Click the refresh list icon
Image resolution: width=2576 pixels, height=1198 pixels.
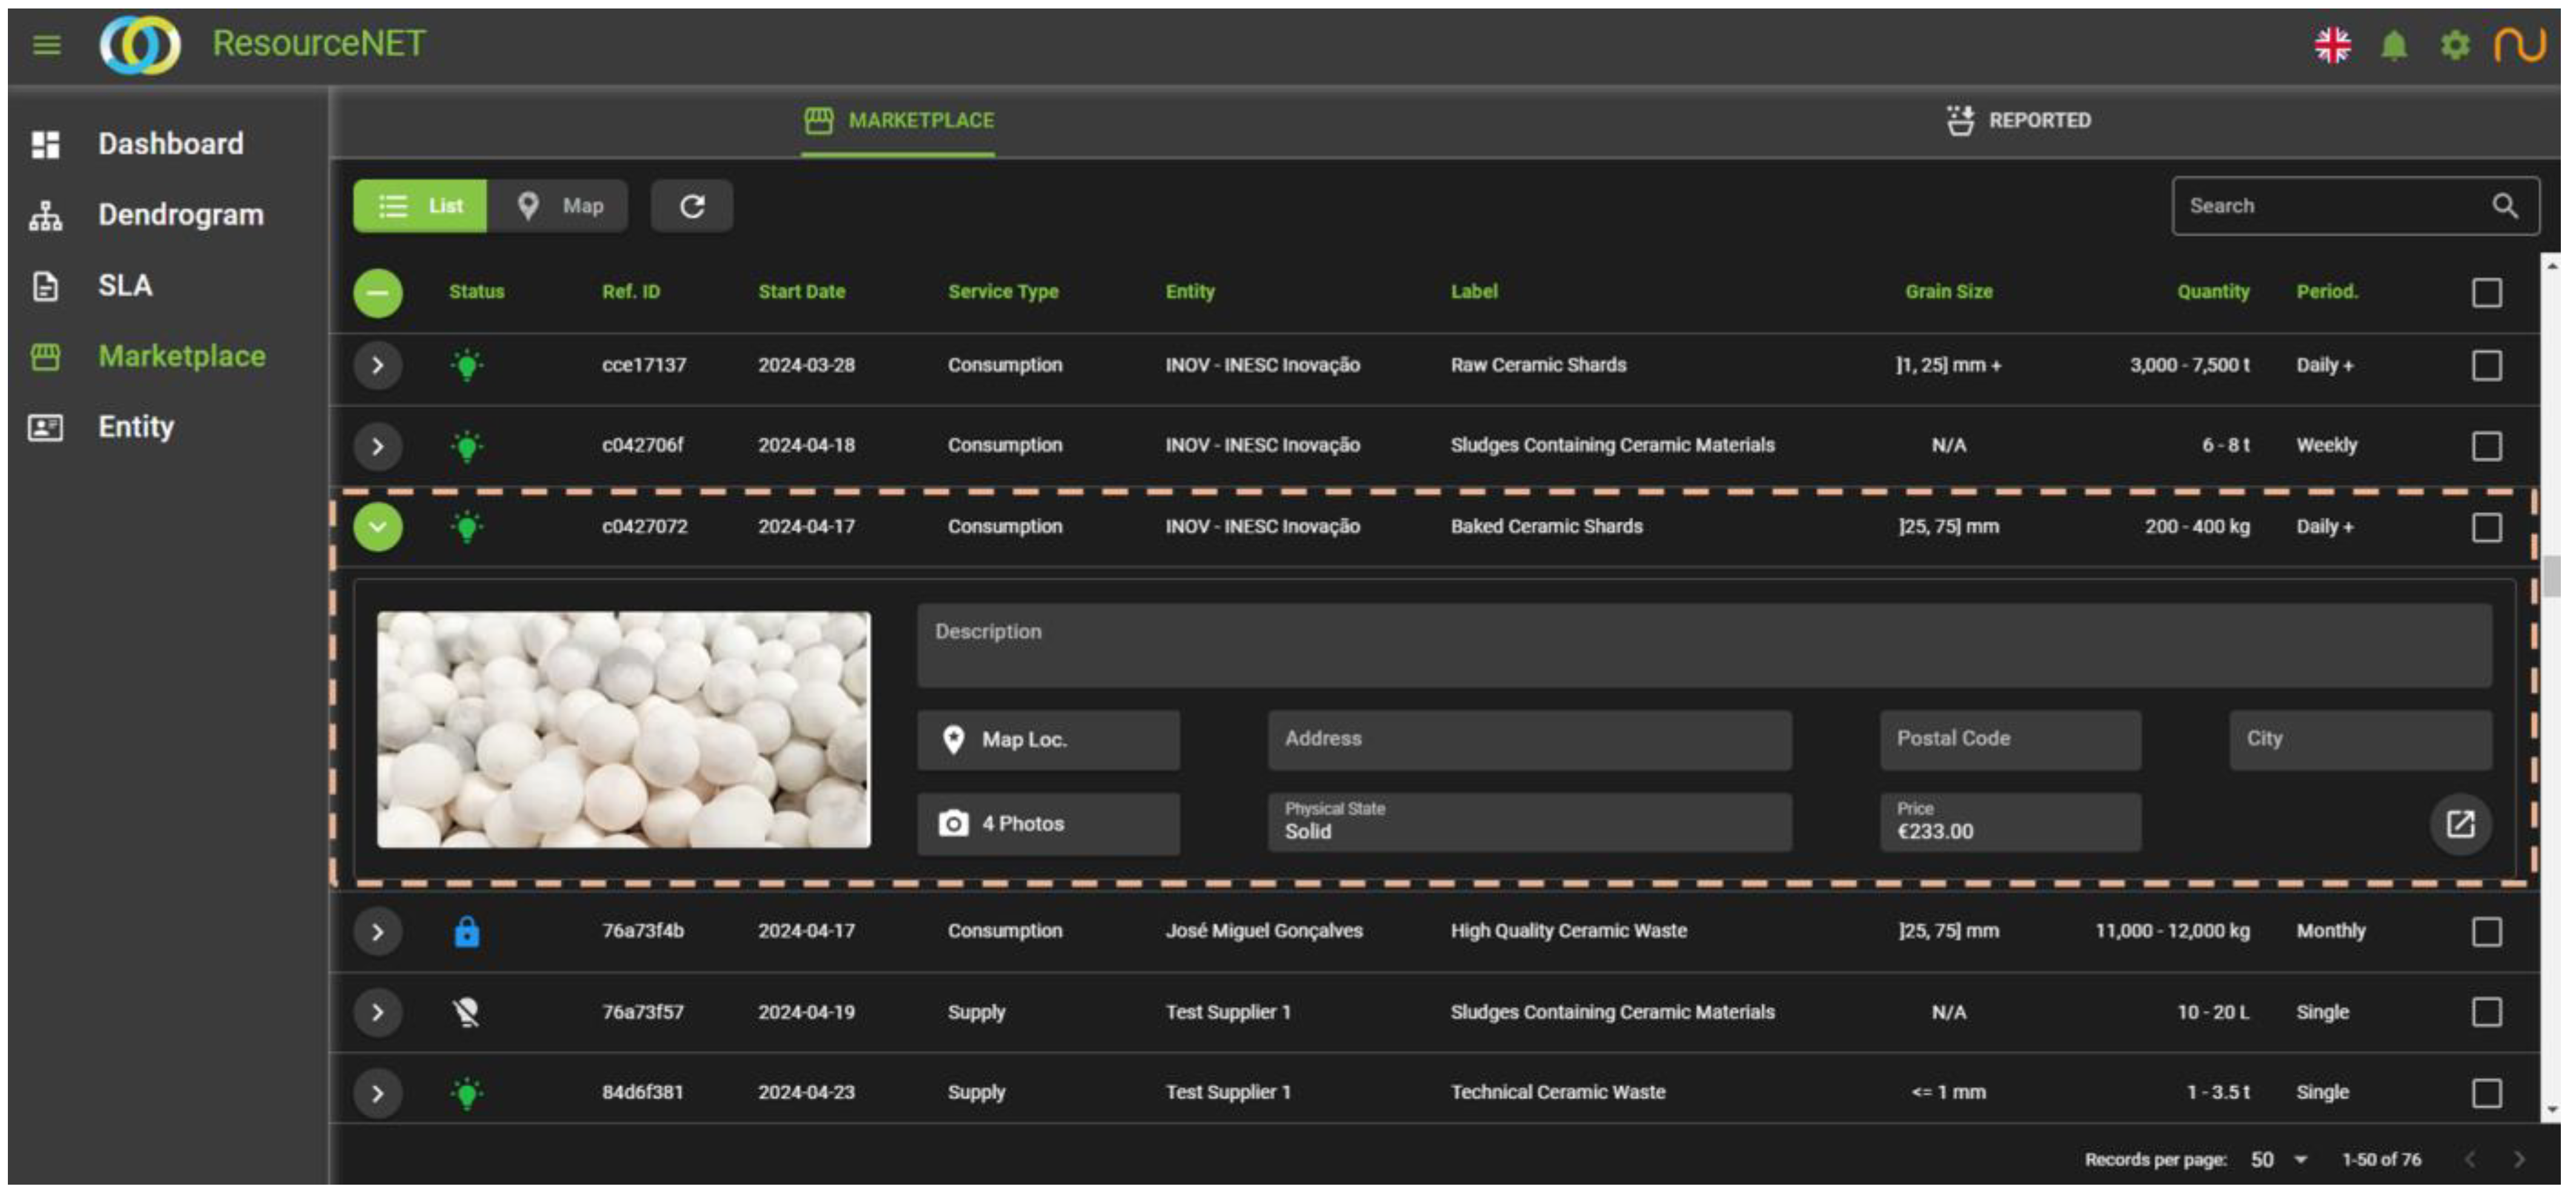click(x=692, y=206)
